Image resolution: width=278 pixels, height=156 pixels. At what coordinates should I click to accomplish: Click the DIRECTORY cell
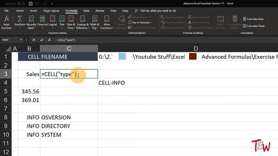pos(69,126)
